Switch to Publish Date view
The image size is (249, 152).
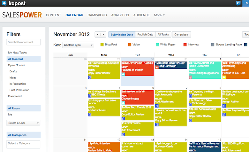pos(145,35)
